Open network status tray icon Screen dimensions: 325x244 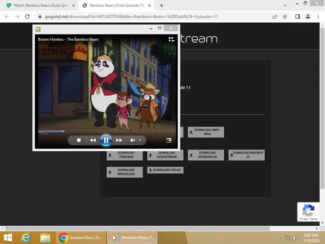click(x=287, y=238)
